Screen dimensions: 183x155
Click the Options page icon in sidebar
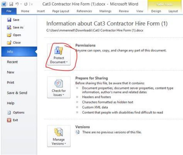click(x=9, y=112)
